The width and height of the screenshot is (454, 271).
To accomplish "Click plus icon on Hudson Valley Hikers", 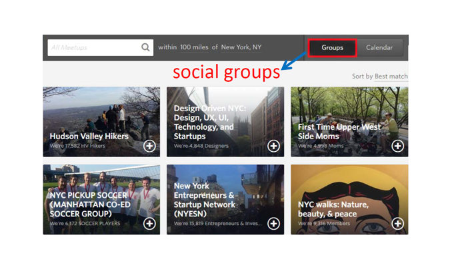I will coord(149,146).
